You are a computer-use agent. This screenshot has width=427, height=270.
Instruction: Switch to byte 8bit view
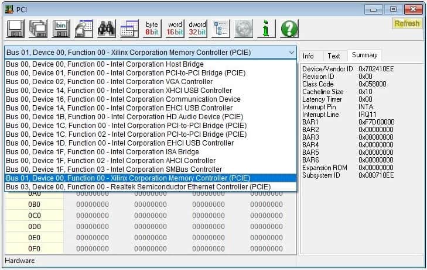pyautogui.click(x=152, y=28)
